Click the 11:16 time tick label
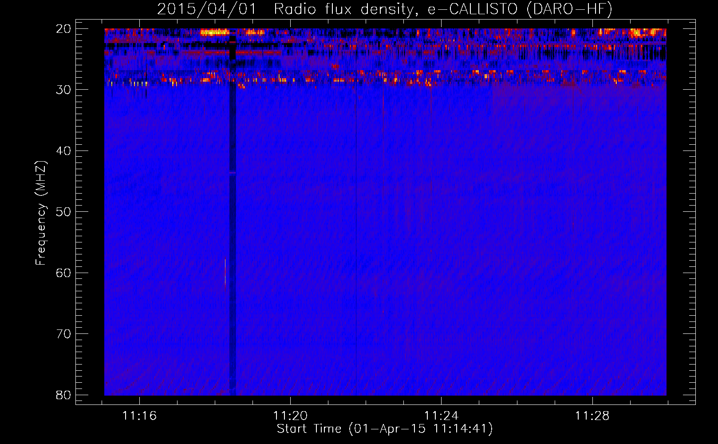Screen dimensions: 718x444 [x=139, y=416]
